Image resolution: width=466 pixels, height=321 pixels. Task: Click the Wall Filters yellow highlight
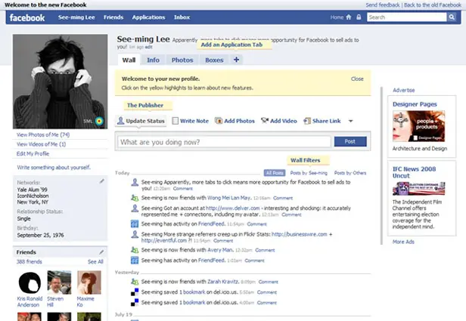click(308, 160)
